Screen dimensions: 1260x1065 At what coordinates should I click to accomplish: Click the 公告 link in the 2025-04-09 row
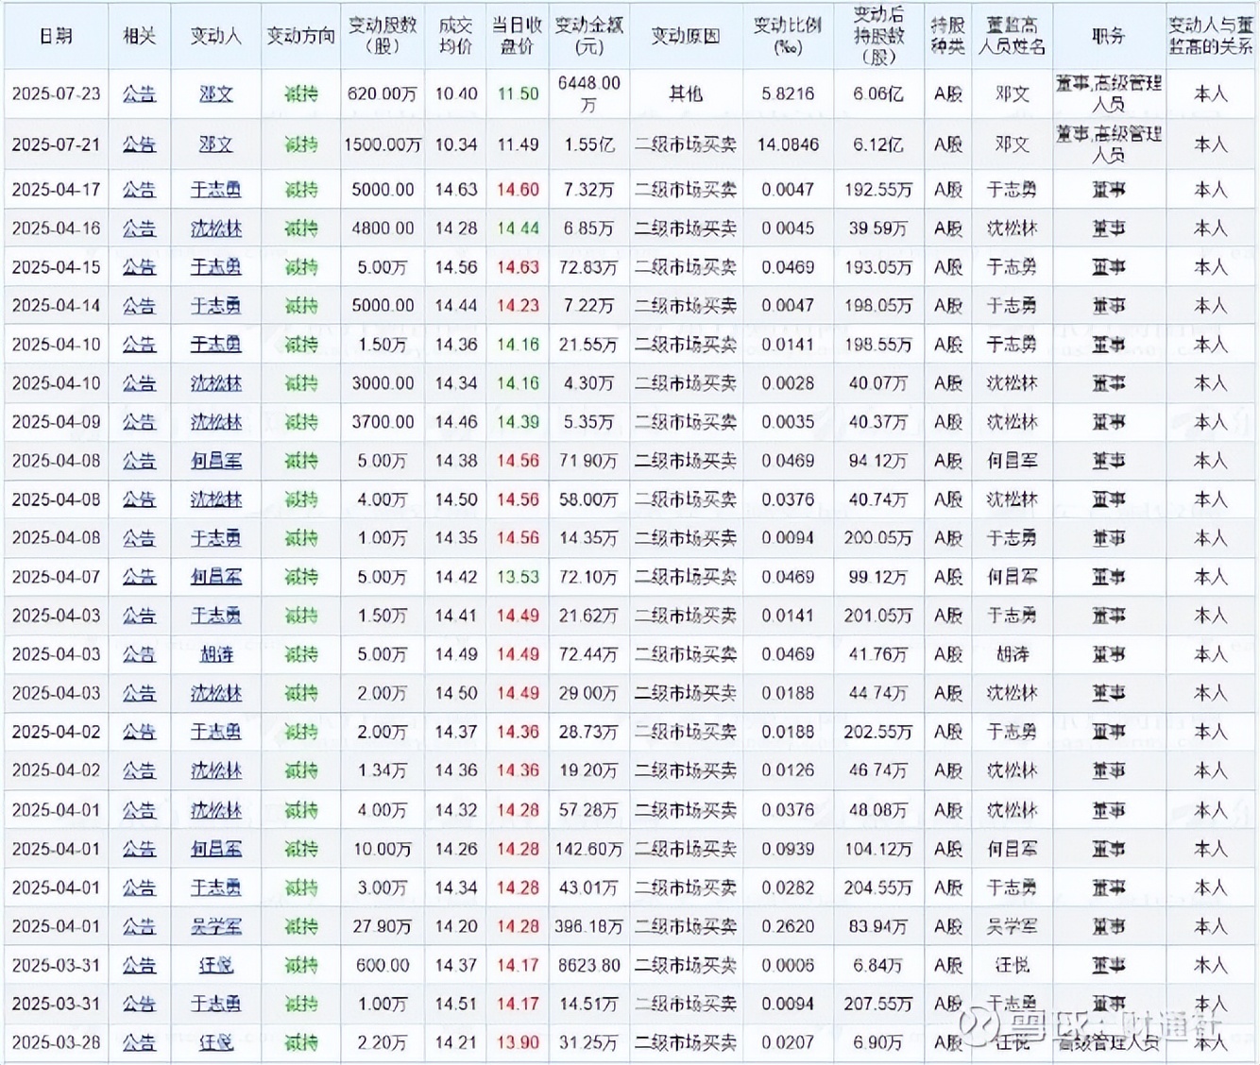[x=139, y=422]
